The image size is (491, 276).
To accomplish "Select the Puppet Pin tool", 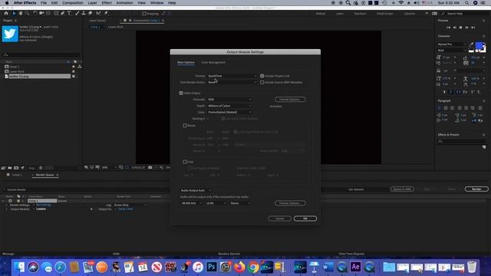I will click(x=106, y=14).
